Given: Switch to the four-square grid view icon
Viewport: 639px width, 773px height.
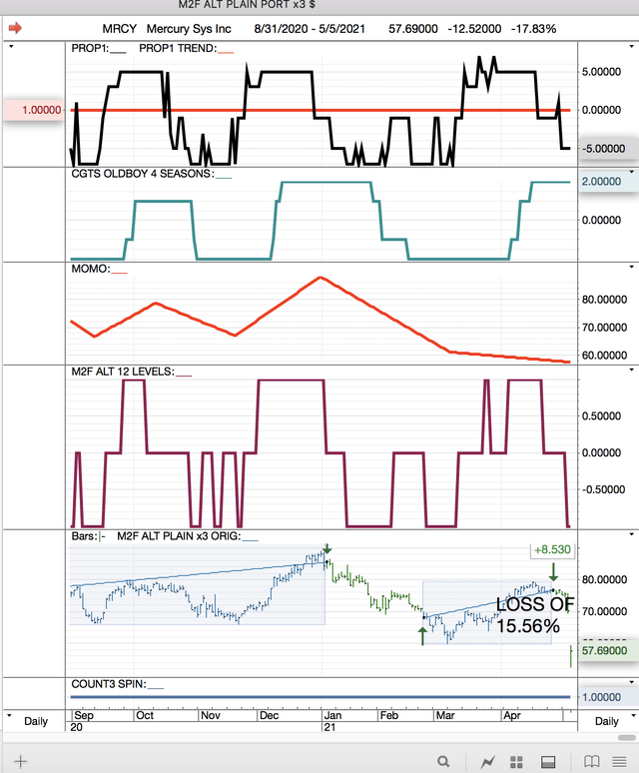Looking at the screenshot, I should (516, 762).
